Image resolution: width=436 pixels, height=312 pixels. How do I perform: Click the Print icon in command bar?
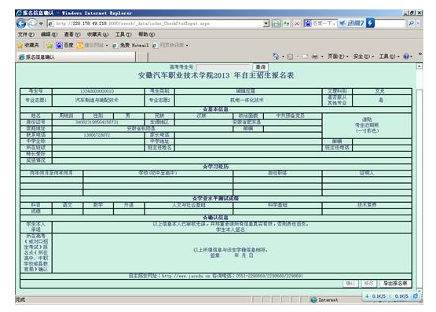[x=314, y=57]
